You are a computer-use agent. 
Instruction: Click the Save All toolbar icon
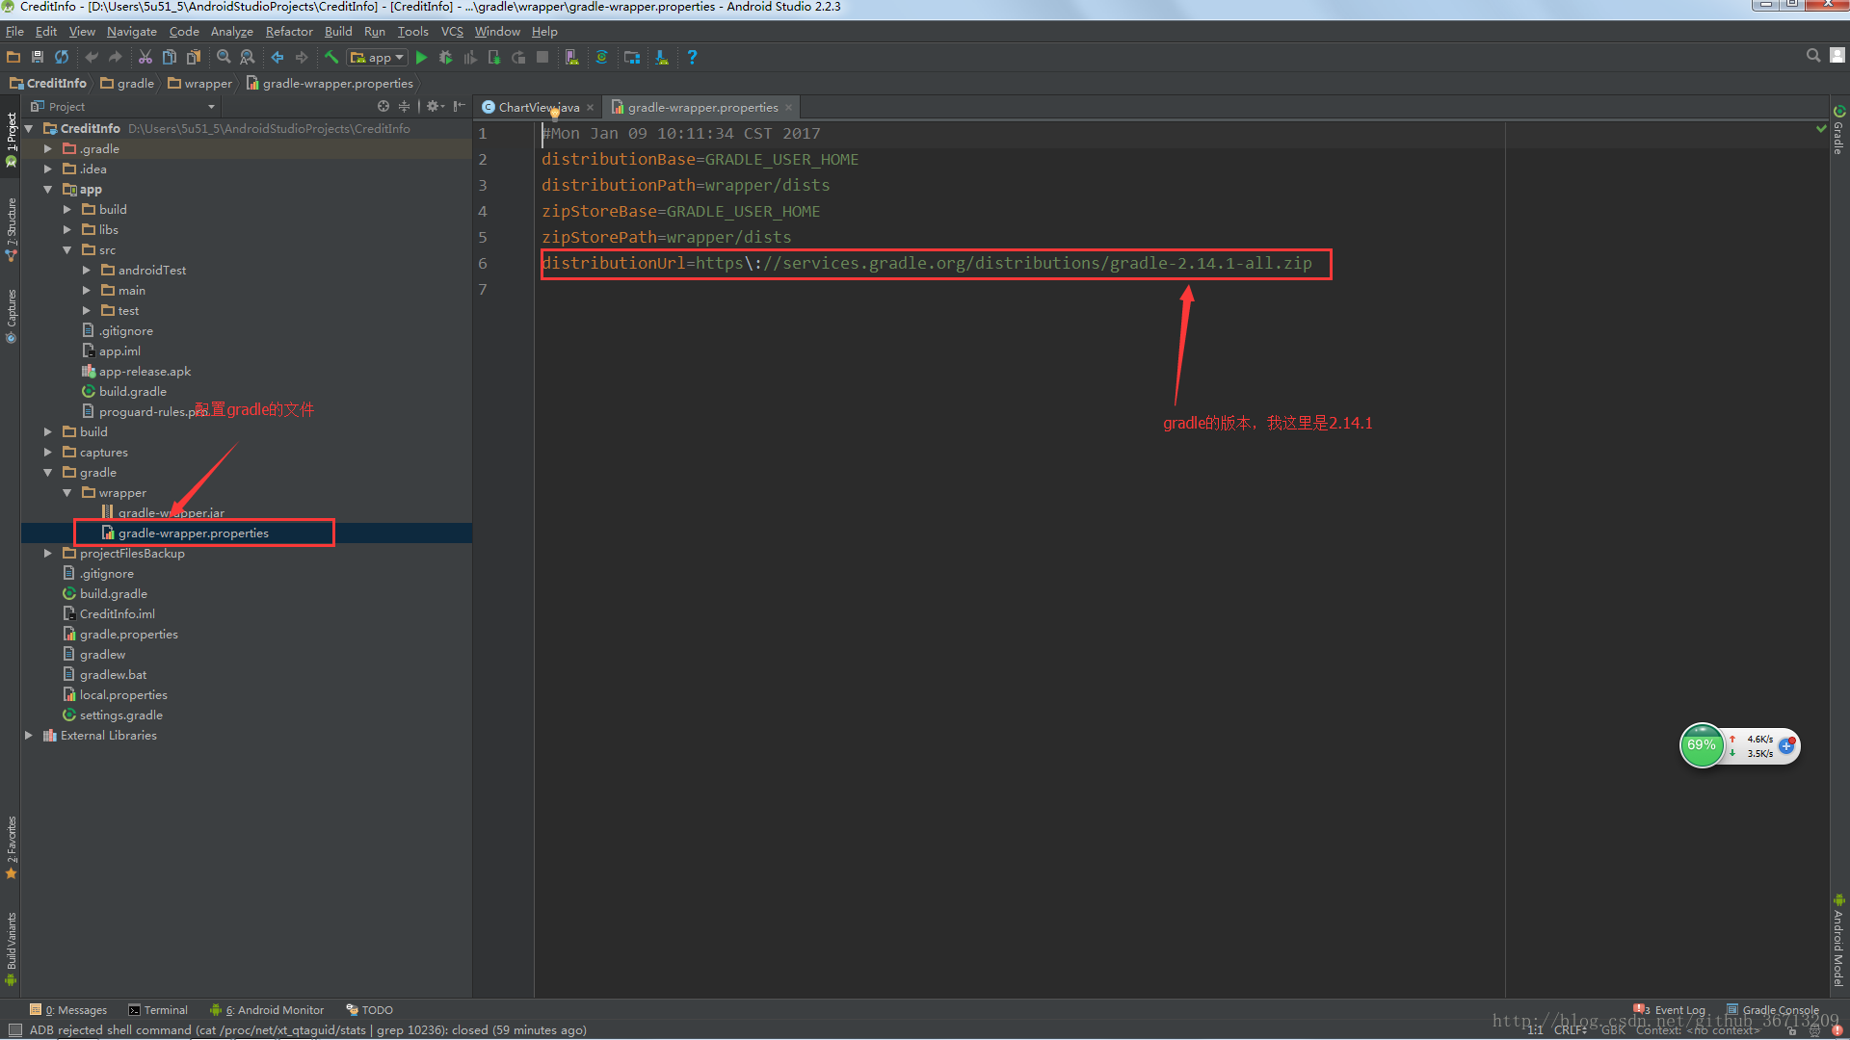(x=38, y=58)
